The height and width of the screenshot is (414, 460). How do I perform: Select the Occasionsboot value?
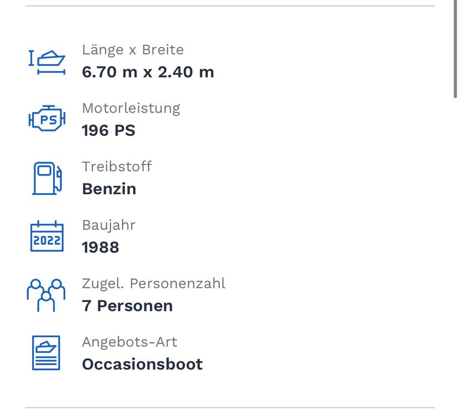pyautogui.click(x=142, y=364)
